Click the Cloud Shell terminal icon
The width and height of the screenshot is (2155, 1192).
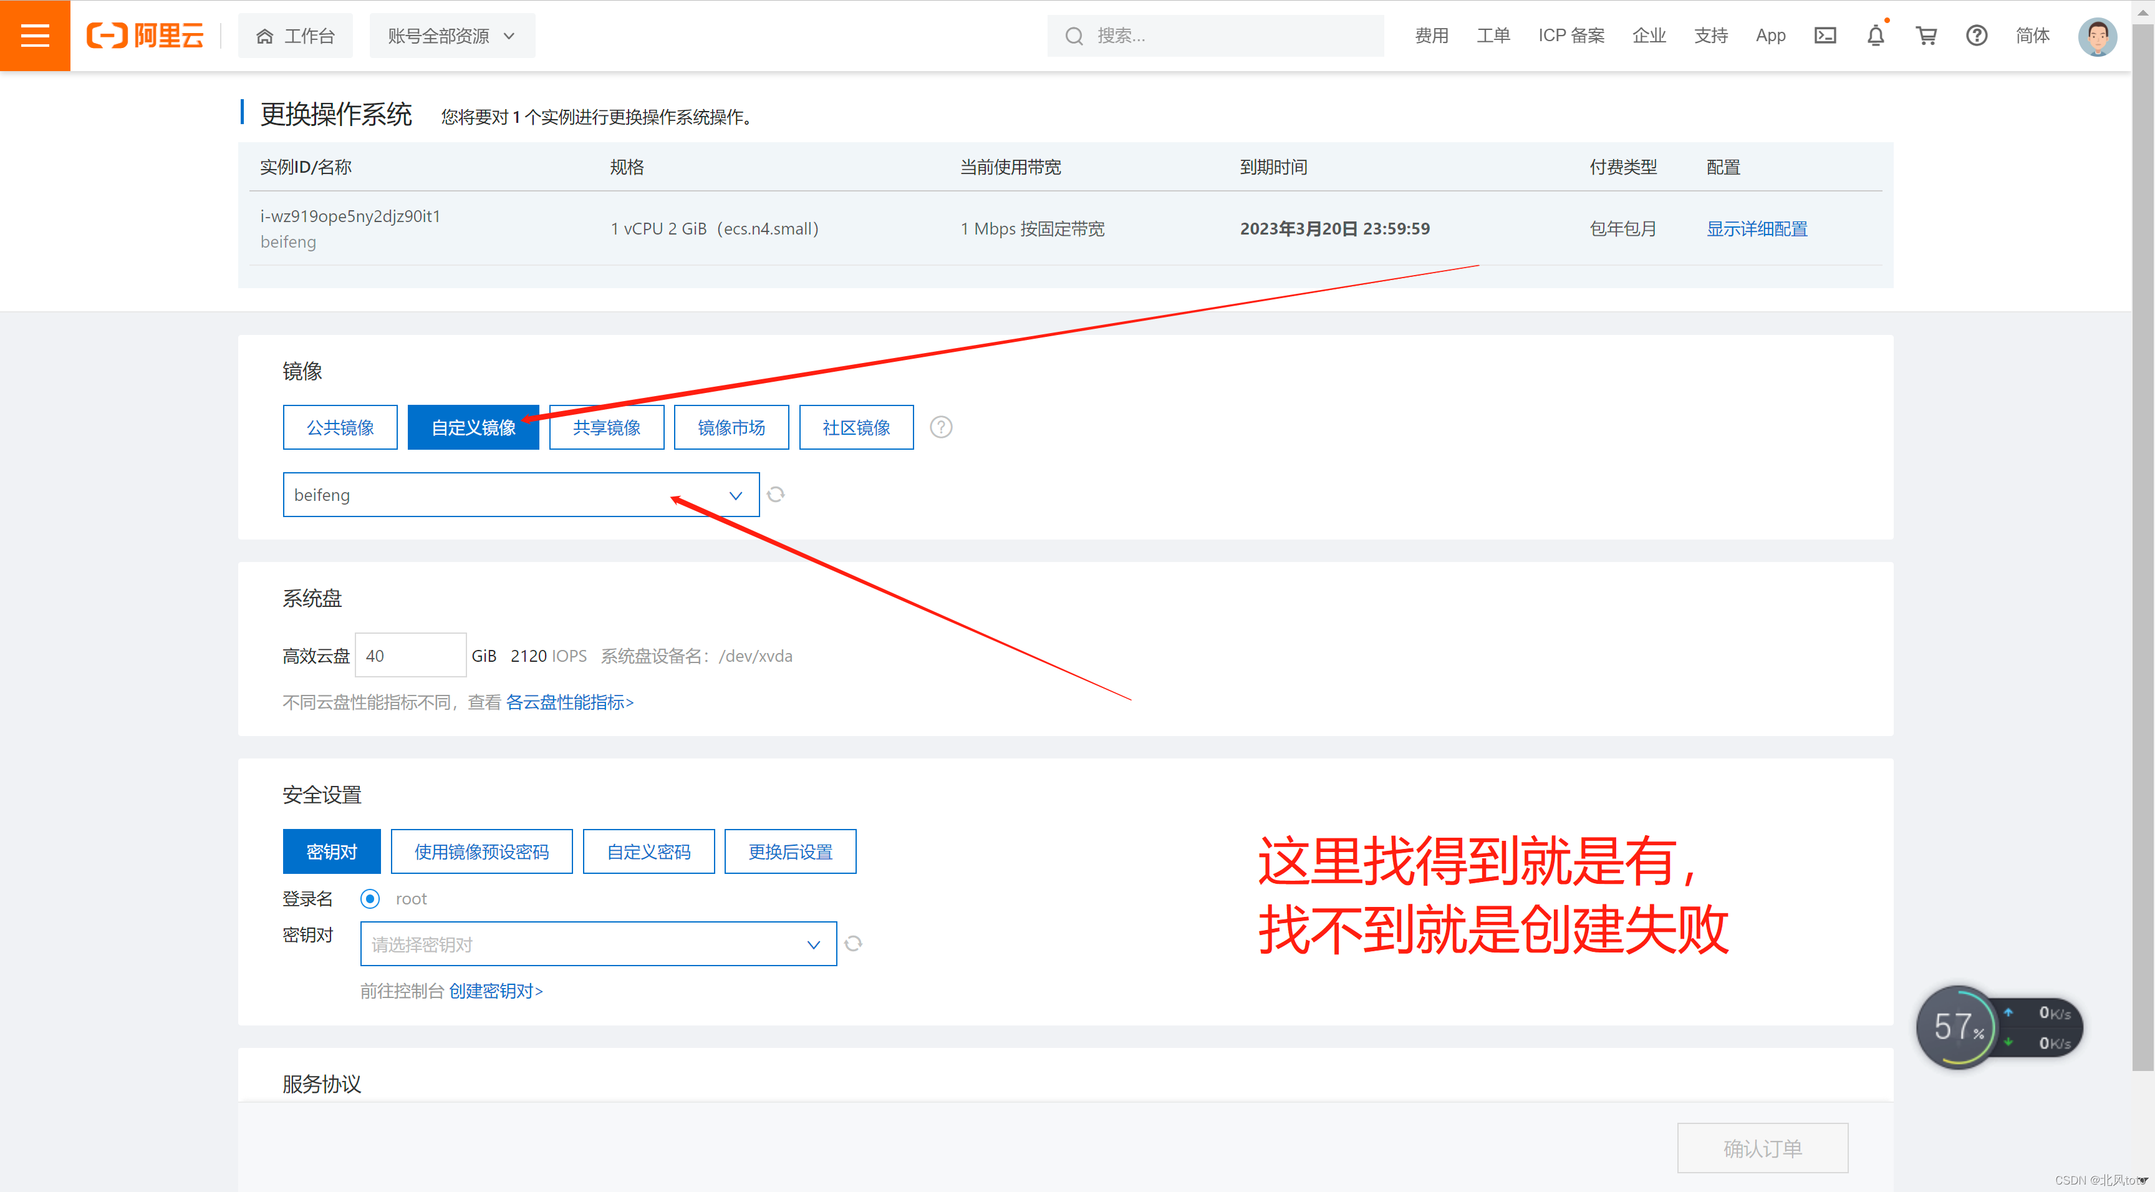[x=1825, y=35]
